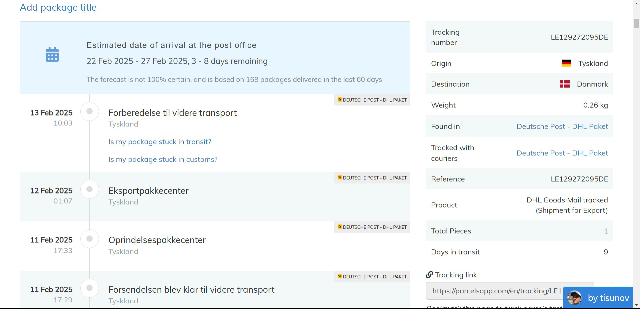
Task: Click the Danish flag beside Danmark
Action: click(565, 84)
